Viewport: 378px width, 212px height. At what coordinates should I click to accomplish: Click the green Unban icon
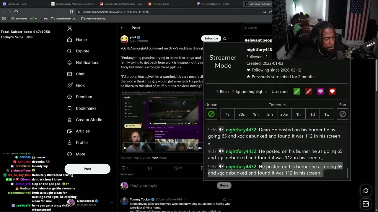[x=211, y=114]
